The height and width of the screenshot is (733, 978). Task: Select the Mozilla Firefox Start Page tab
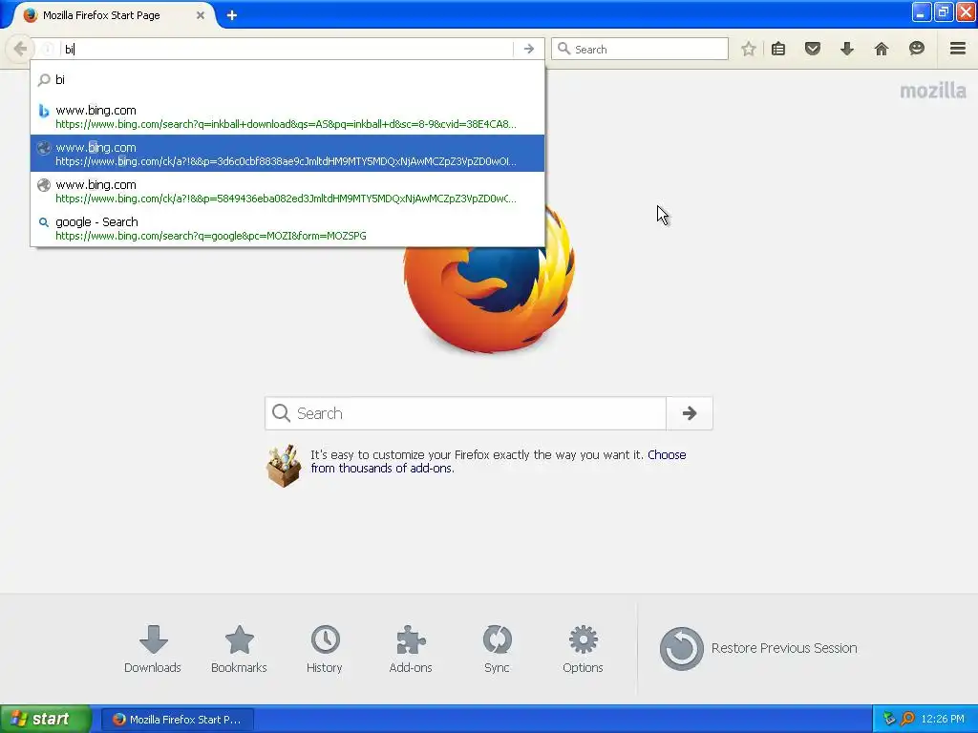point(111,15)
